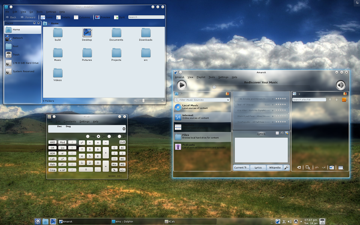The image size is (360, 225).
Task: Open the Desktop folder in Dolphin
Action: coord(87,33)
